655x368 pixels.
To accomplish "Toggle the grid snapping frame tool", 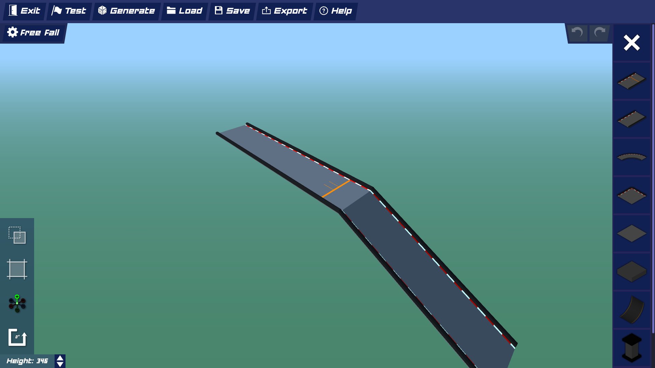I will pos(17,269).
